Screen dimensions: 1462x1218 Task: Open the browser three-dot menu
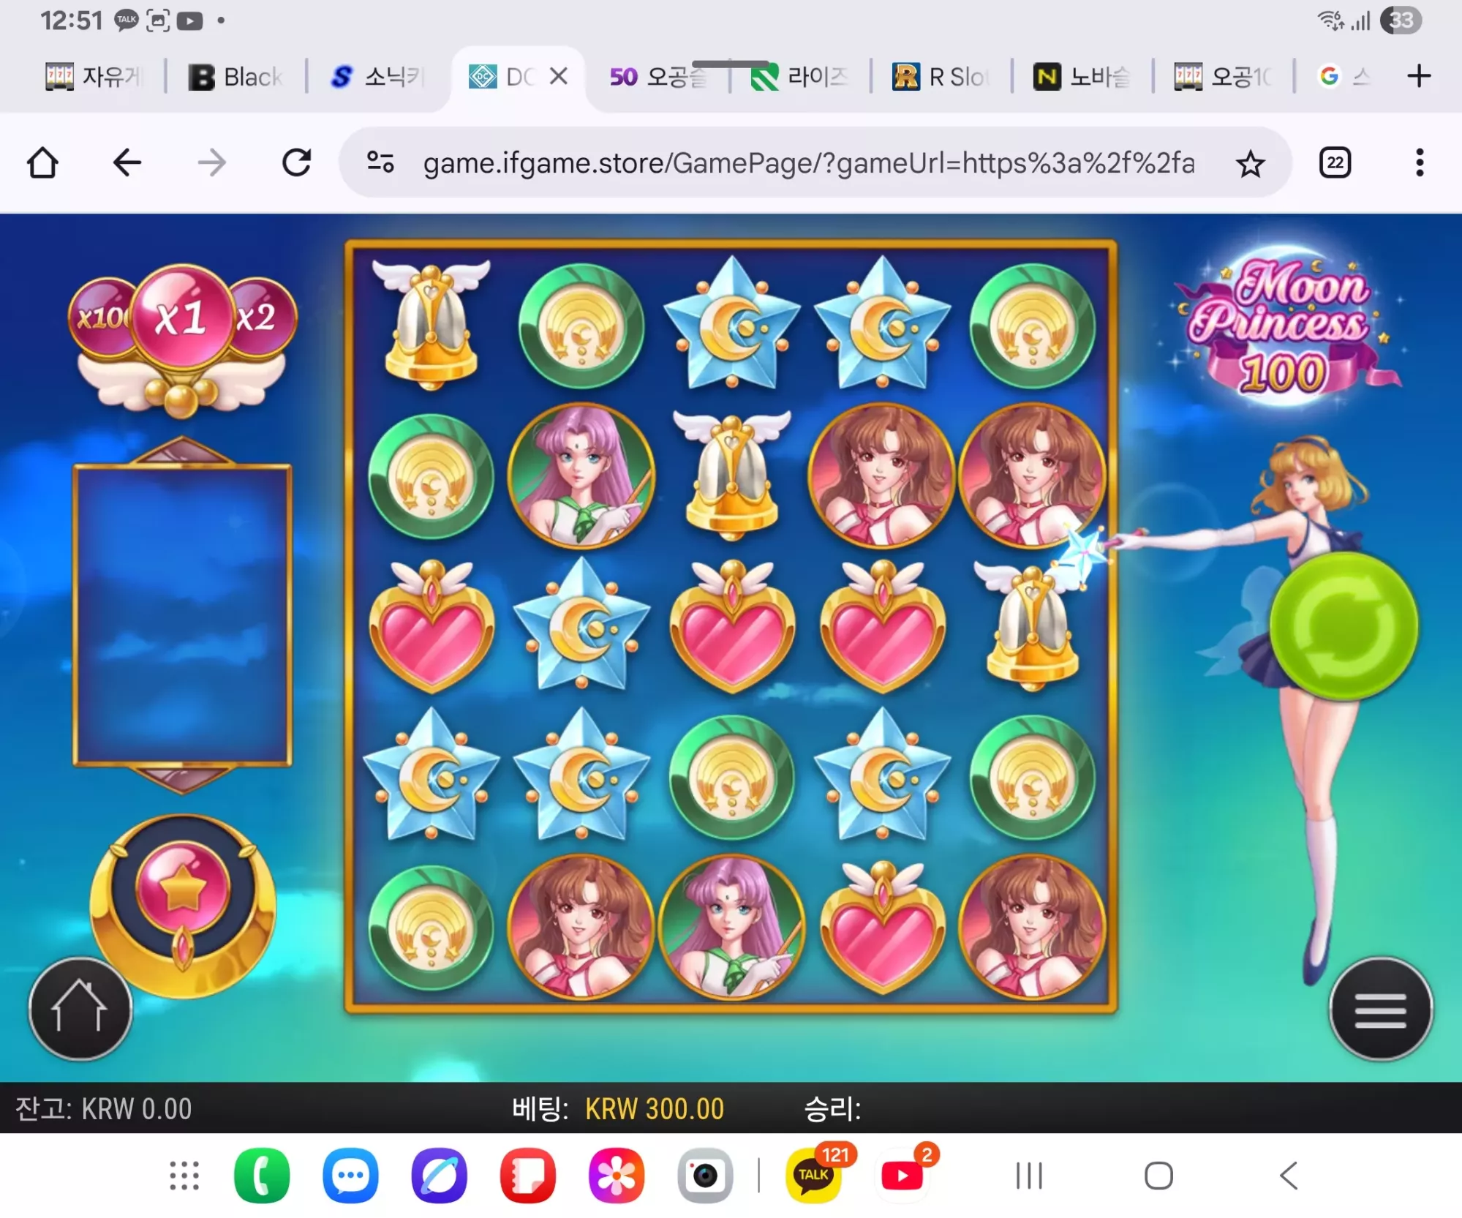click(x=1420, y=162)
